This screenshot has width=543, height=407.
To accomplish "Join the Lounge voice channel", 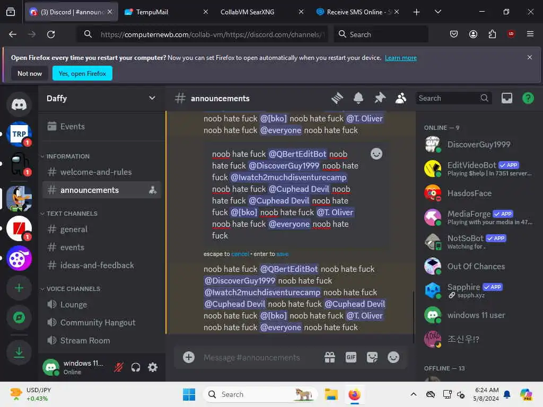I will tap(102, 305).
